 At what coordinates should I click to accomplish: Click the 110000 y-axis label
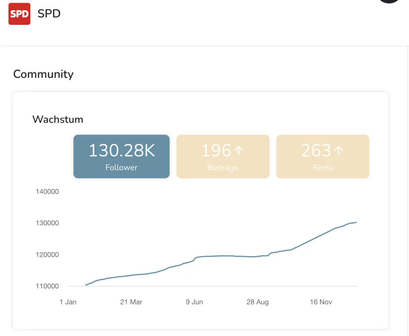(x=47, y=286)
